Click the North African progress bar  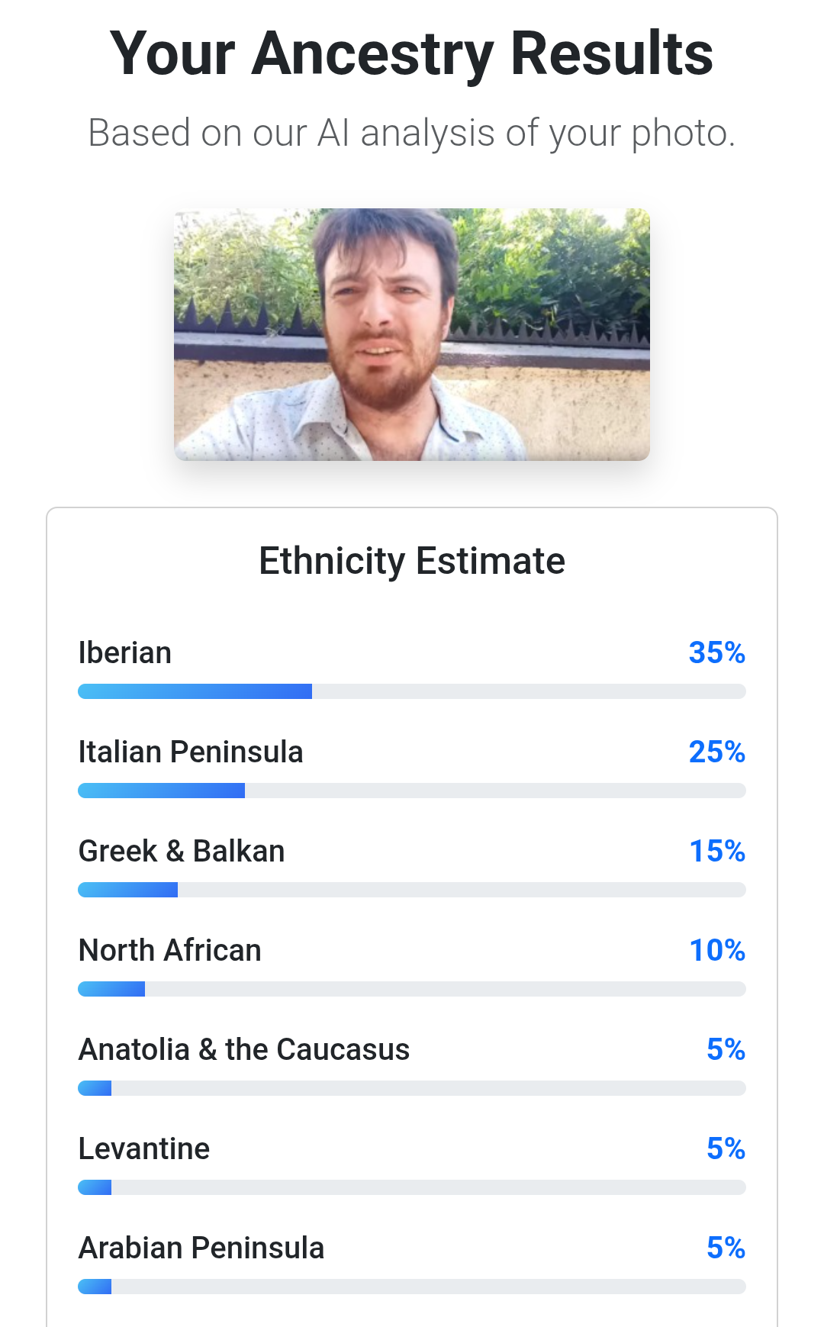tap(412, 989)
